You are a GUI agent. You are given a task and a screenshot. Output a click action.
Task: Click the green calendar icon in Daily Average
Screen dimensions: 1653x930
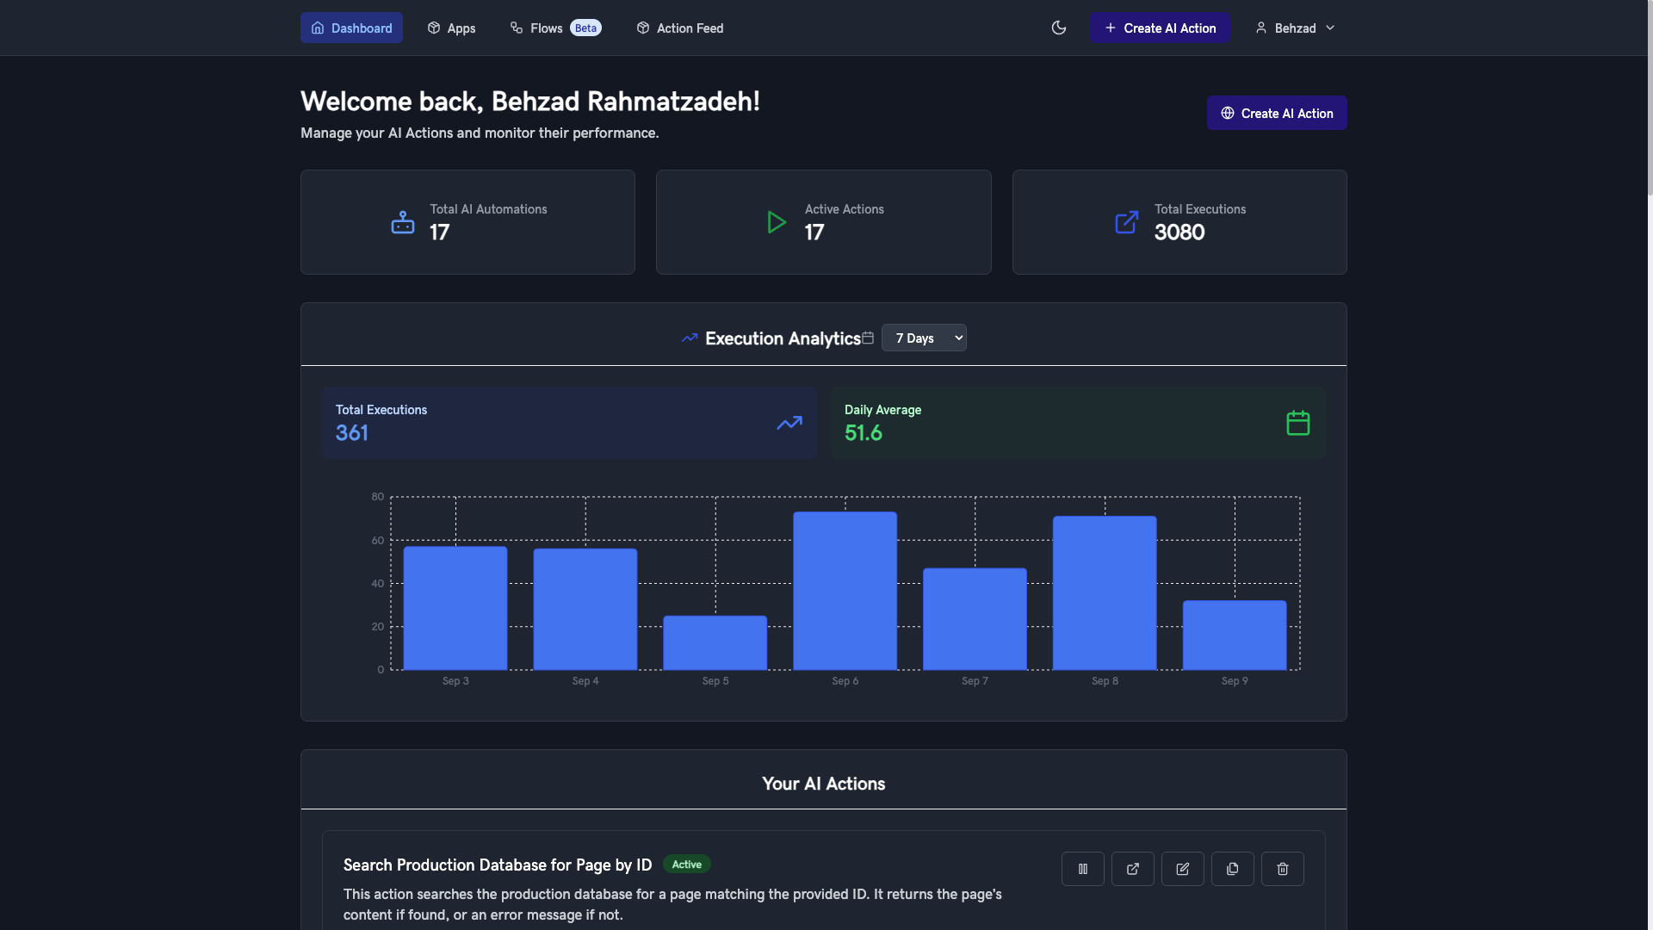(x=1297, y=423)
